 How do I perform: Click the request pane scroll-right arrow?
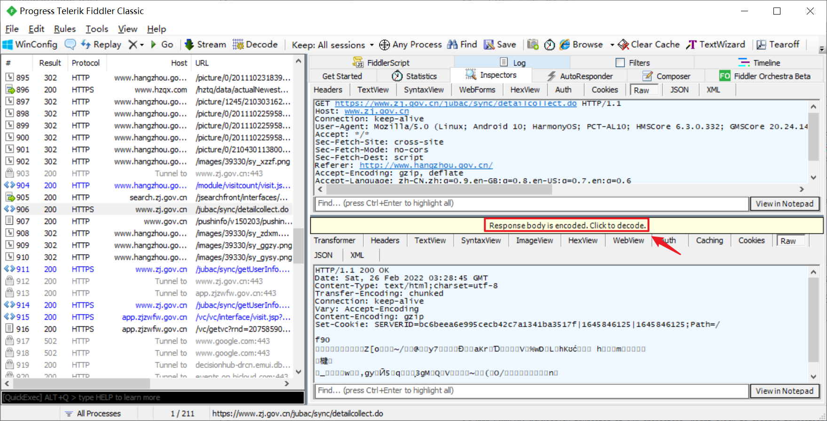[802, 189]
